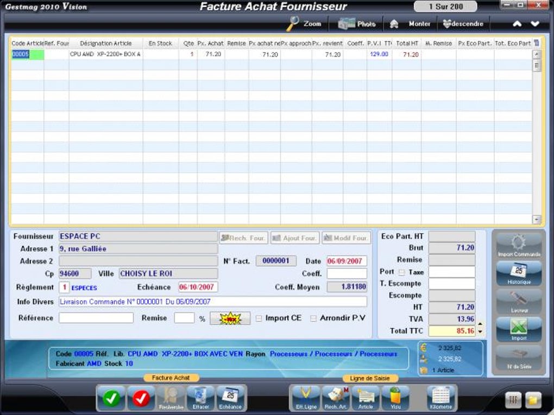Click descendre to move line down
The height and width of the screenshot is (415, 554).
[463, 24]
